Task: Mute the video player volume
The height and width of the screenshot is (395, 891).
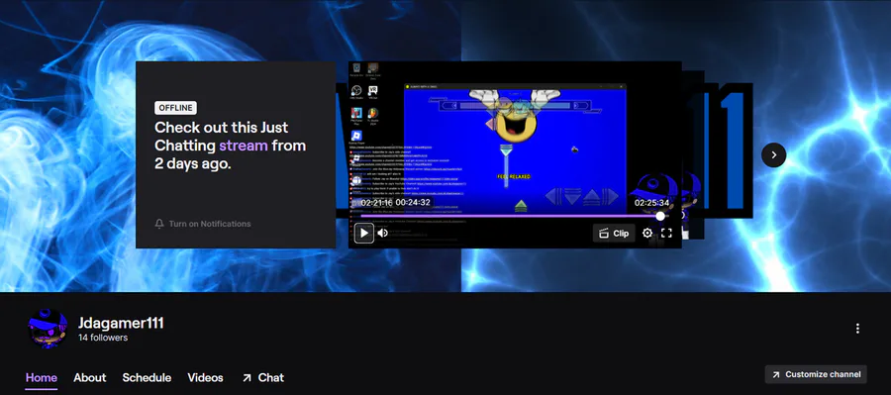Action: pos(382,233)
